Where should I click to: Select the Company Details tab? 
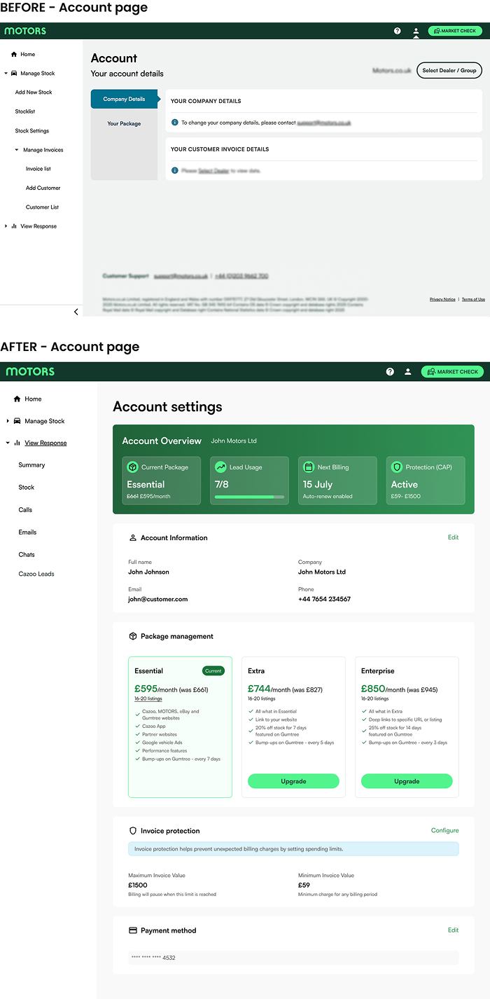point(124,99)
